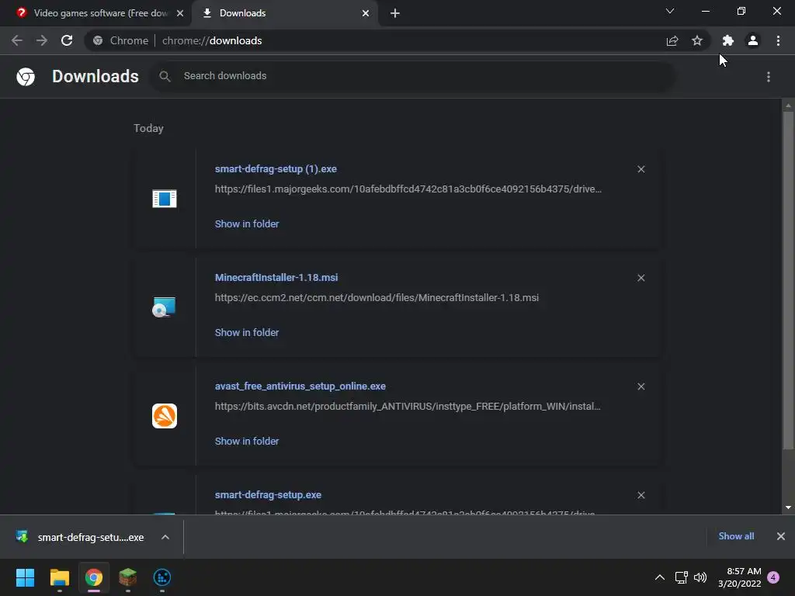Open the tab search chevron
795x596 pixels.
670,11
